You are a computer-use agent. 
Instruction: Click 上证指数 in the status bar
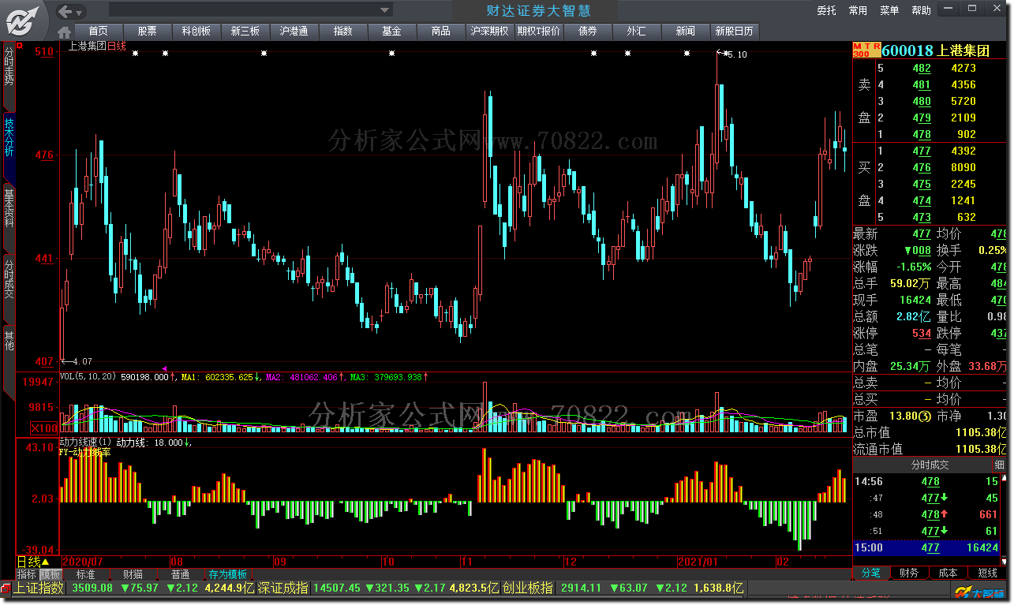[39, 588]
